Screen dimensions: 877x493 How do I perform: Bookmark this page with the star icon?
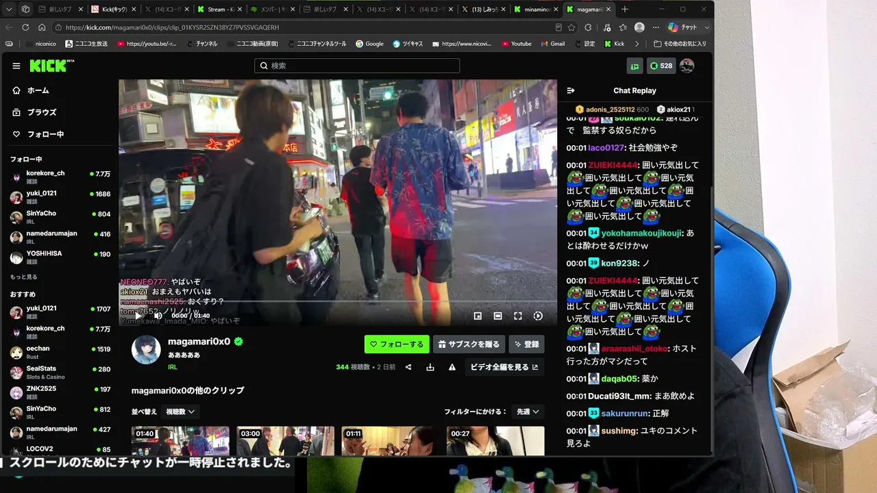pyautogui.click(x=571, y=27)
